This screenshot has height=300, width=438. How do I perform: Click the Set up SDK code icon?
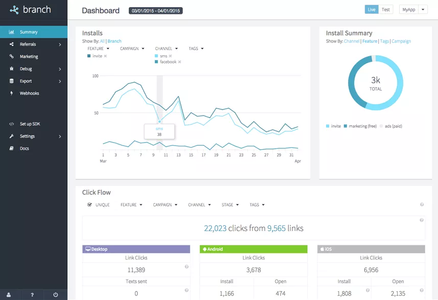[11, 124]
